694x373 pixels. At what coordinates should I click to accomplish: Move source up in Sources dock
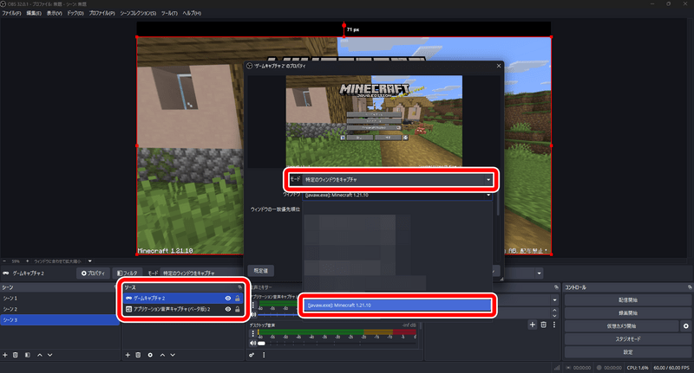[x=162, y=355]
